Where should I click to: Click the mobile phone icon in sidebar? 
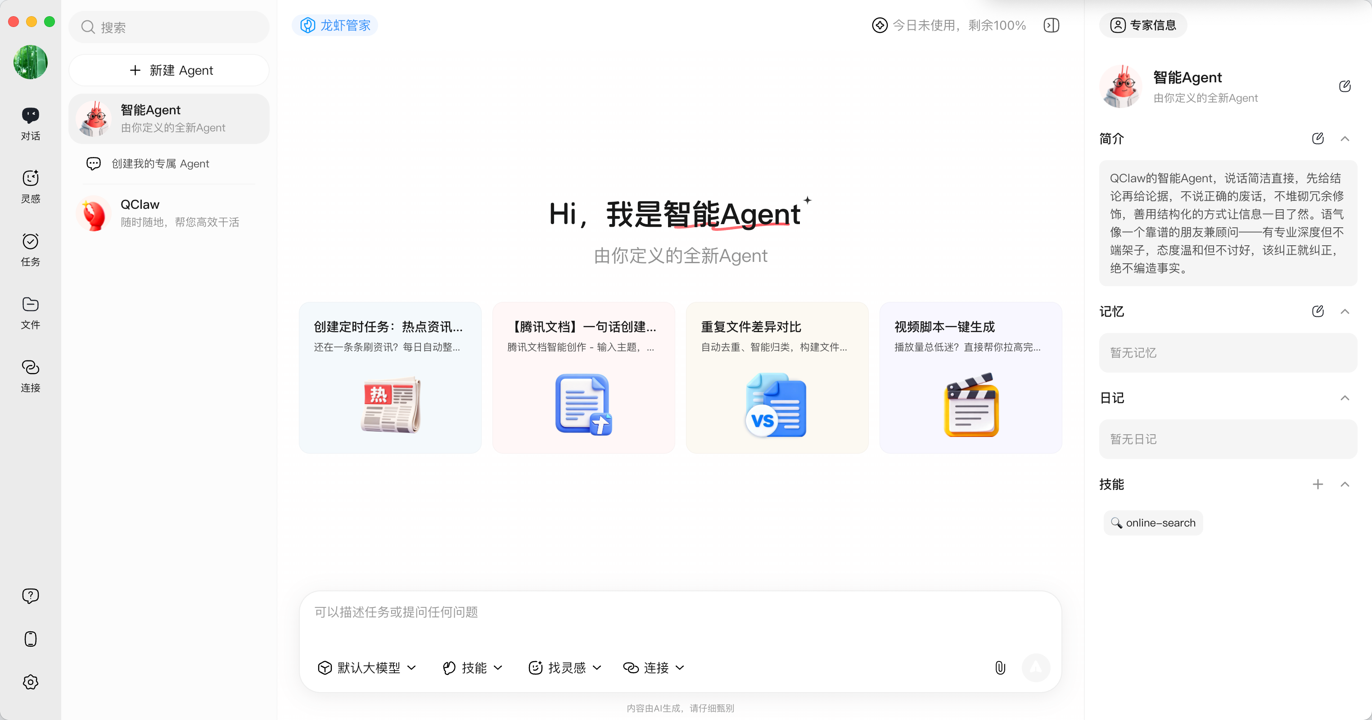point(30,639)
